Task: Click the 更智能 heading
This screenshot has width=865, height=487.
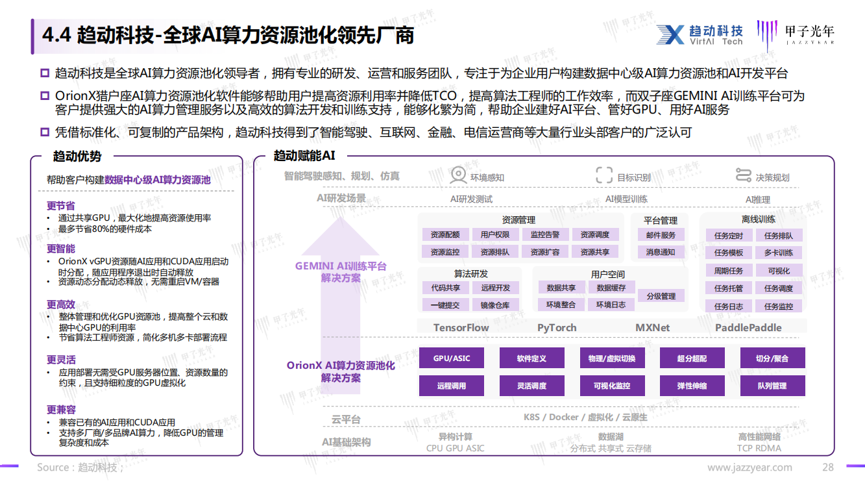Action: coord(61,249)
